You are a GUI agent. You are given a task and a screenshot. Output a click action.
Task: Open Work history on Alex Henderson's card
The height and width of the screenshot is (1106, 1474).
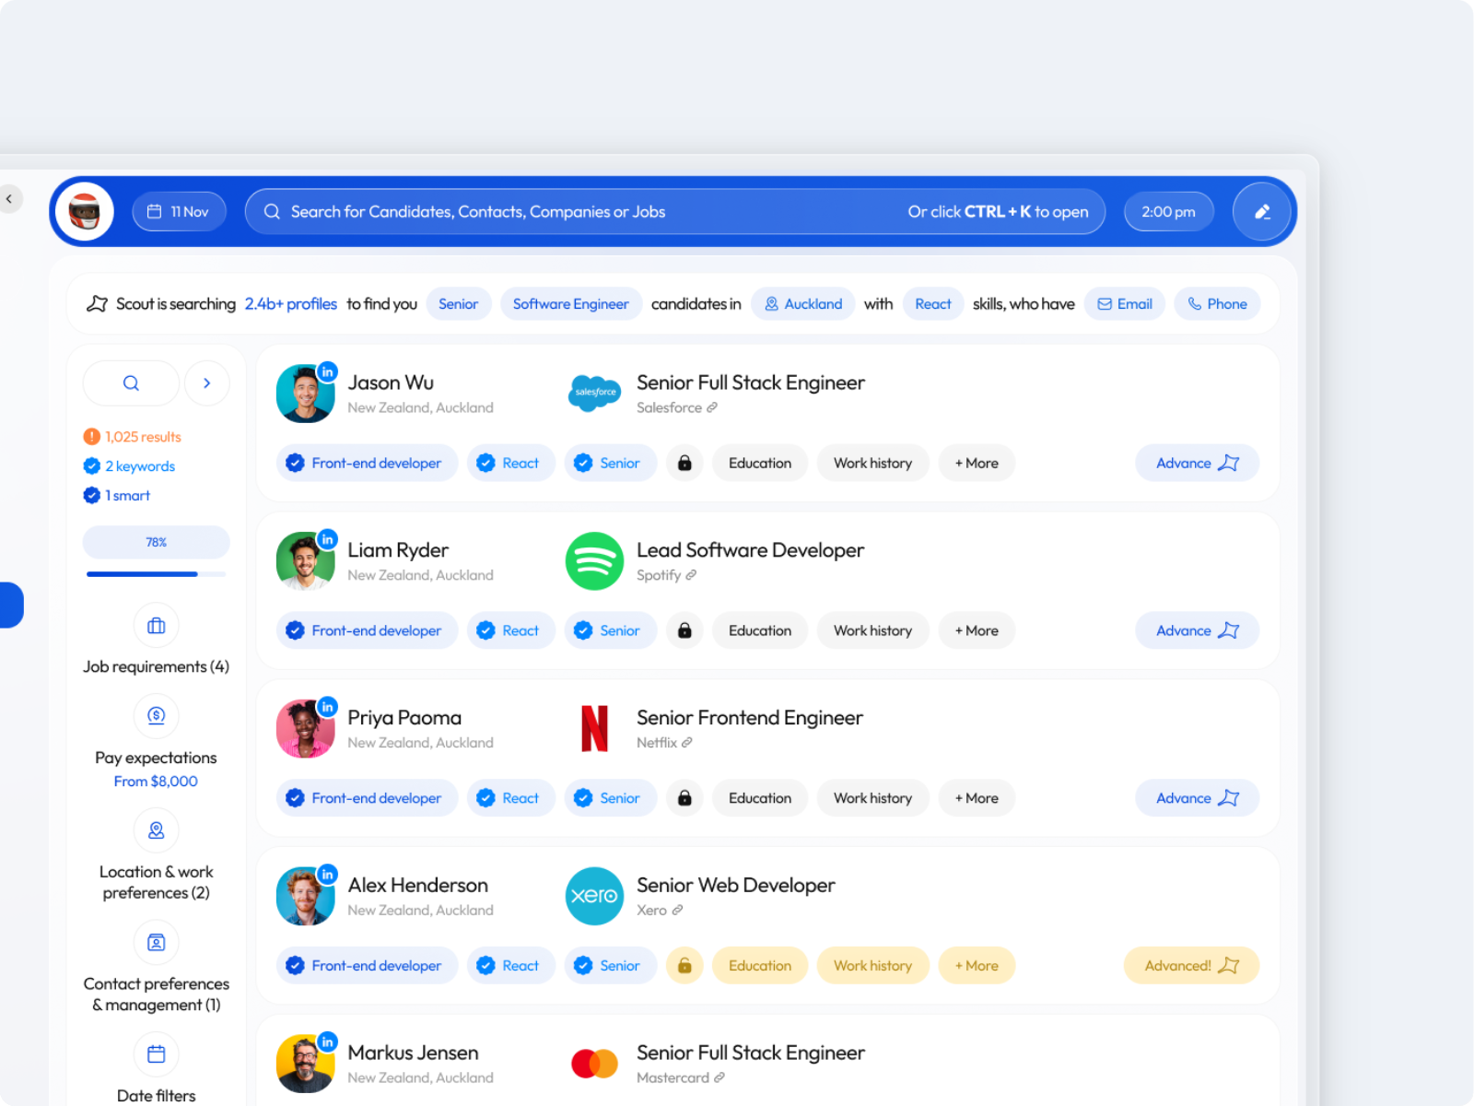(x=872, y=966)
